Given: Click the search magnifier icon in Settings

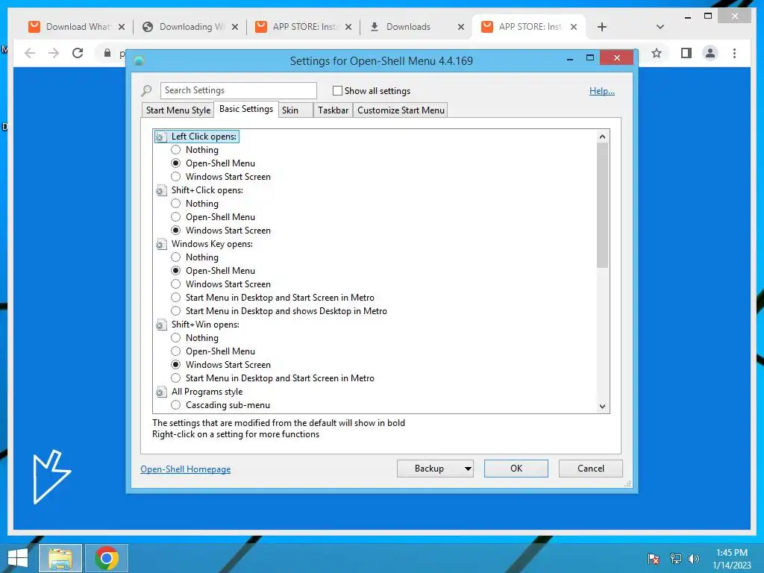Looking at the screenshot, I should (146, 90).
